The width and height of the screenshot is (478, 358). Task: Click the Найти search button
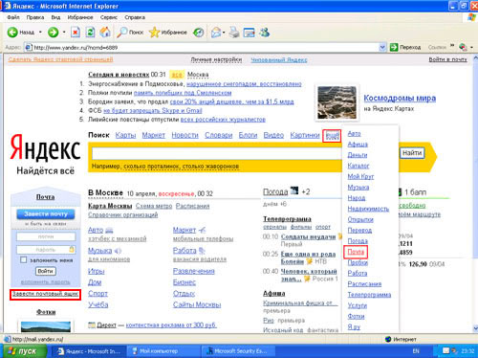pos(412,153)
